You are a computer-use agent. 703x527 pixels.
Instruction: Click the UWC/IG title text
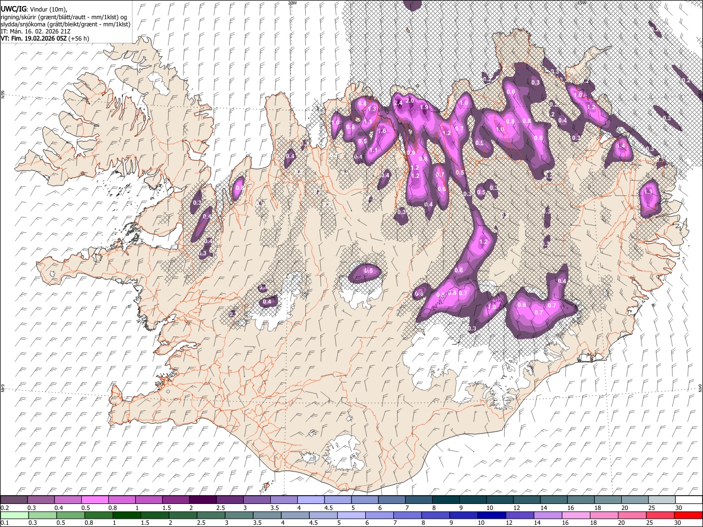[x=13, y=9]
